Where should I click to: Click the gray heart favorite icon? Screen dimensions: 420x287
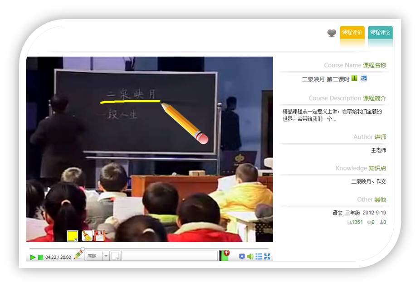(x=332, y=33)
